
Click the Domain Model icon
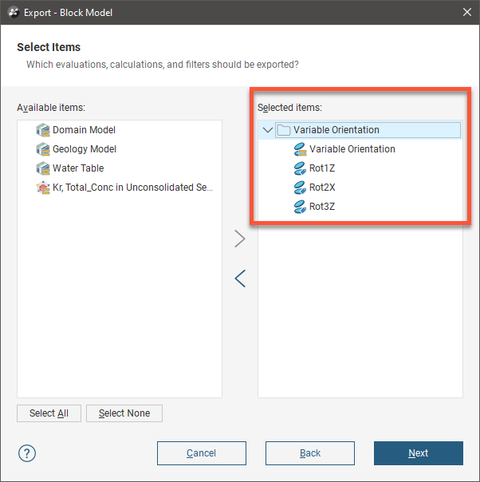click(x=43, y=130)
